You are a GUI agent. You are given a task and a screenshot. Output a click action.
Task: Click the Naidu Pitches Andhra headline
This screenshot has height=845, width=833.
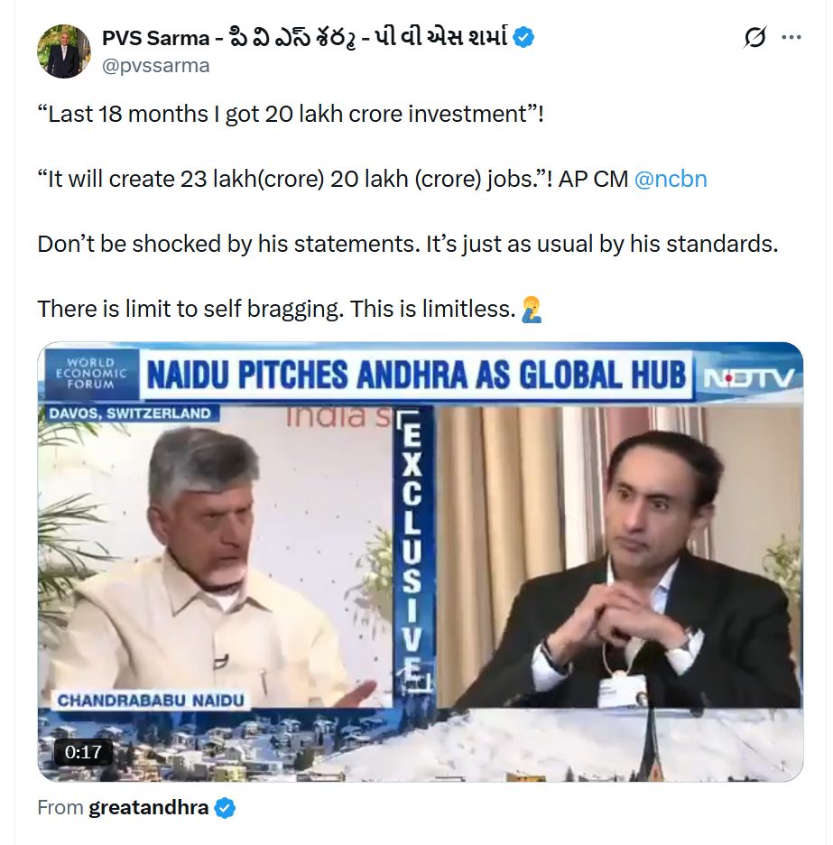point(416,375)
